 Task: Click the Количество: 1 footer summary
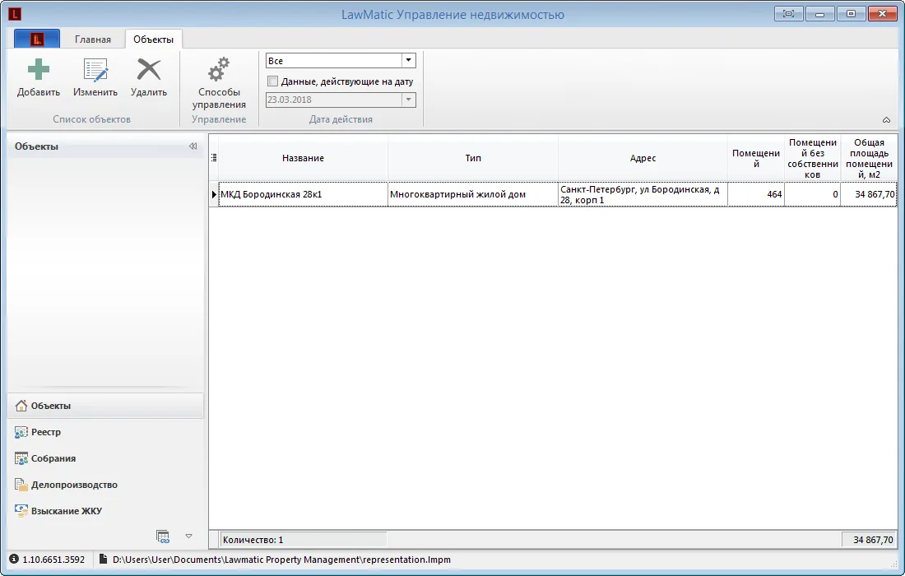pos(304,540)
